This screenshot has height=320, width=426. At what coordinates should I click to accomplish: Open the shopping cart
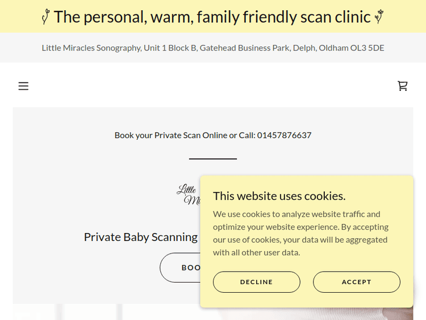coord(402,86)
